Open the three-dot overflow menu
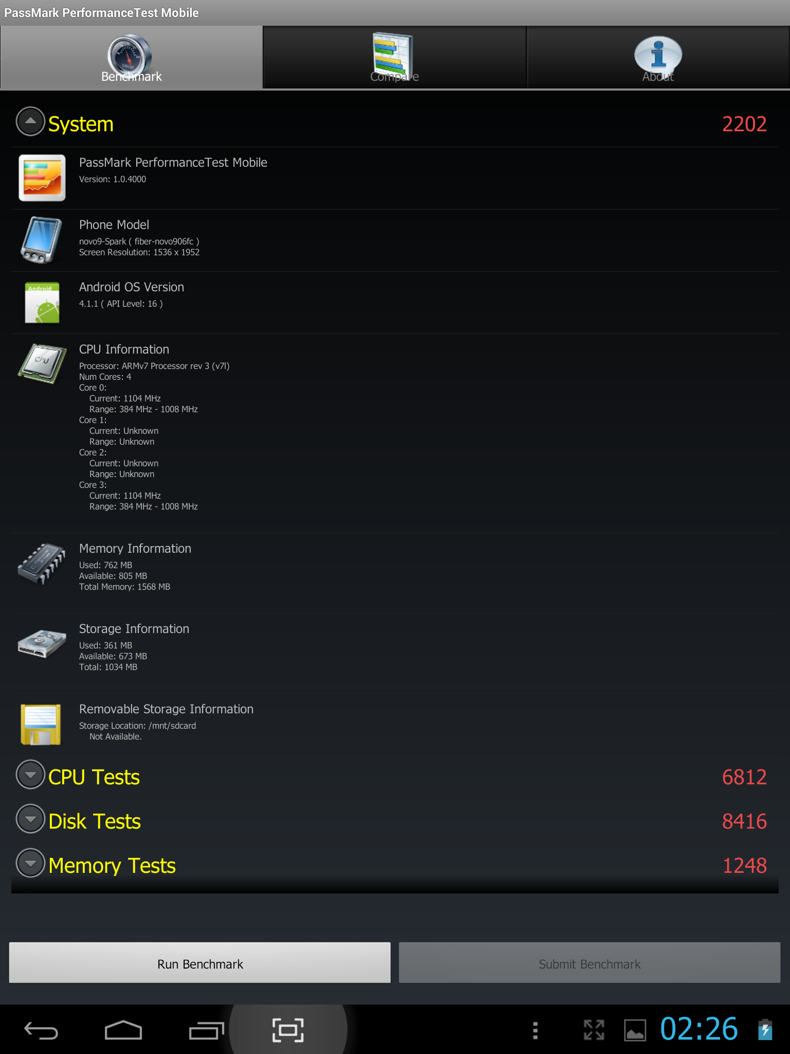 535,1030
